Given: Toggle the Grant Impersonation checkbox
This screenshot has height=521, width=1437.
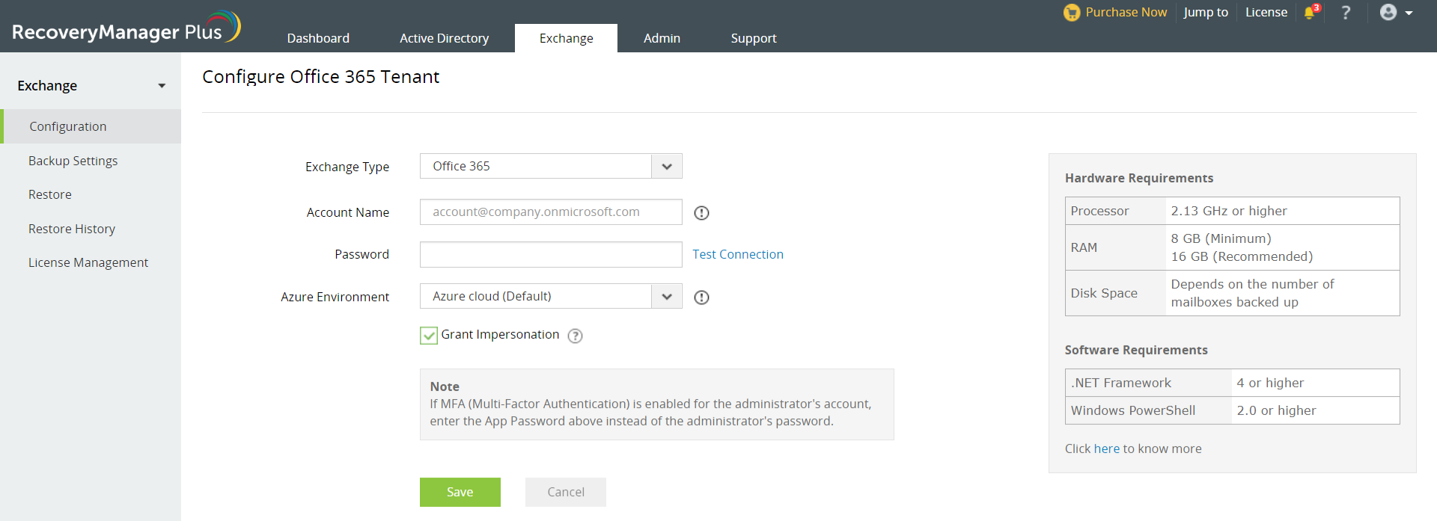Looking at the screenshot, I should [429, 336].
